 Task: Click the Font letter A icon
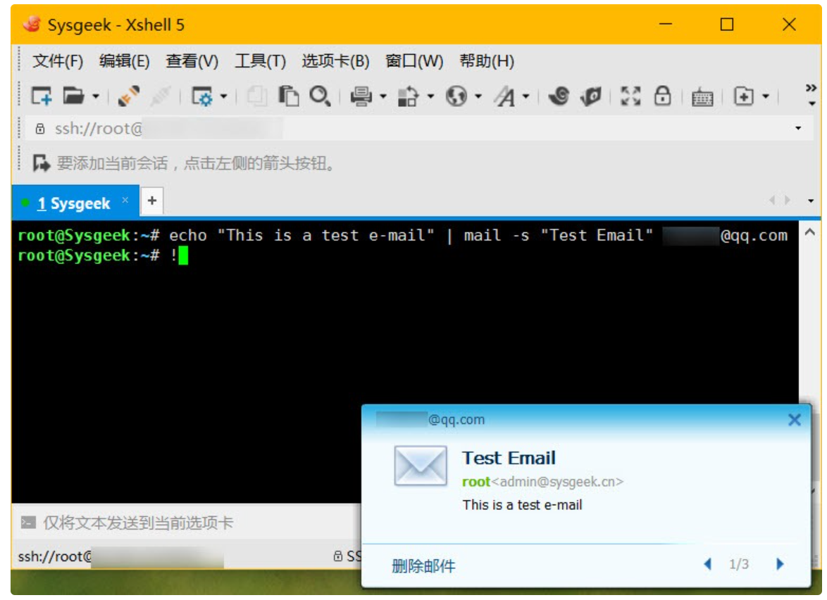click(x=504, y=96)
